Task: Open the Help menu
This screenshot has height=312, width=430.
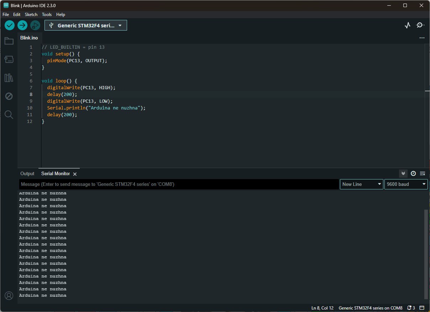Action: (61, 15)
